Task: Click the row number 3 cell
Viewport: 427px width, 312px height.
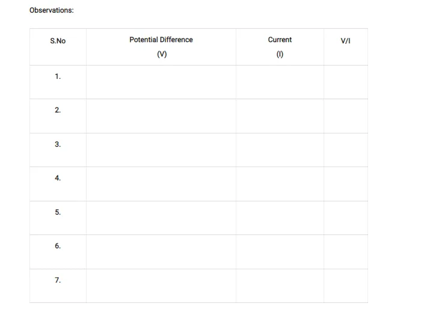Action: pos(58,144)
